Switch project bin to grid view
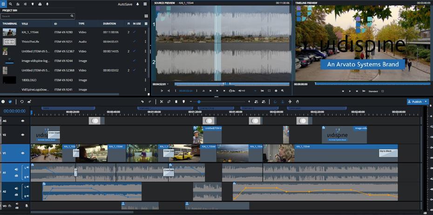Image resolution: width=433 pixels, height=215 pixels. click(x=146, y=16)
